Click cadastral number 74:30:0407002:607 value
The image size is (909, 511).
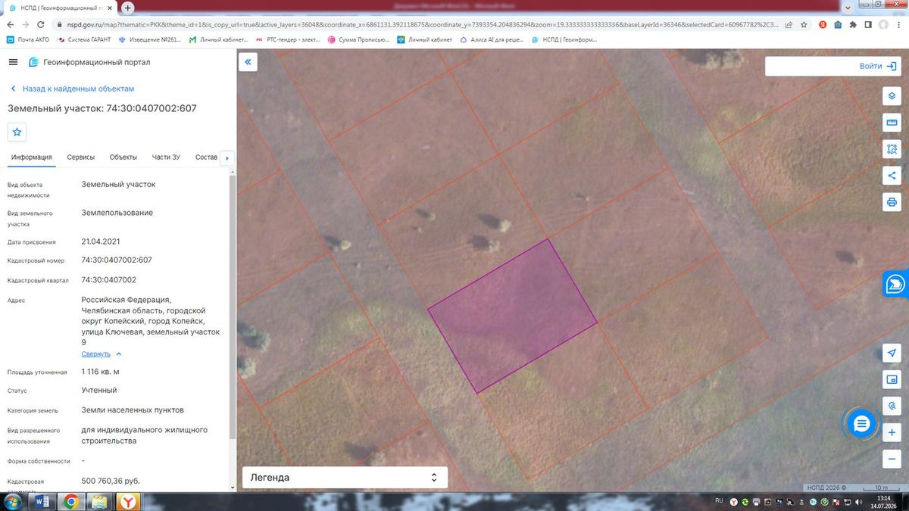[x=117, y=260]
